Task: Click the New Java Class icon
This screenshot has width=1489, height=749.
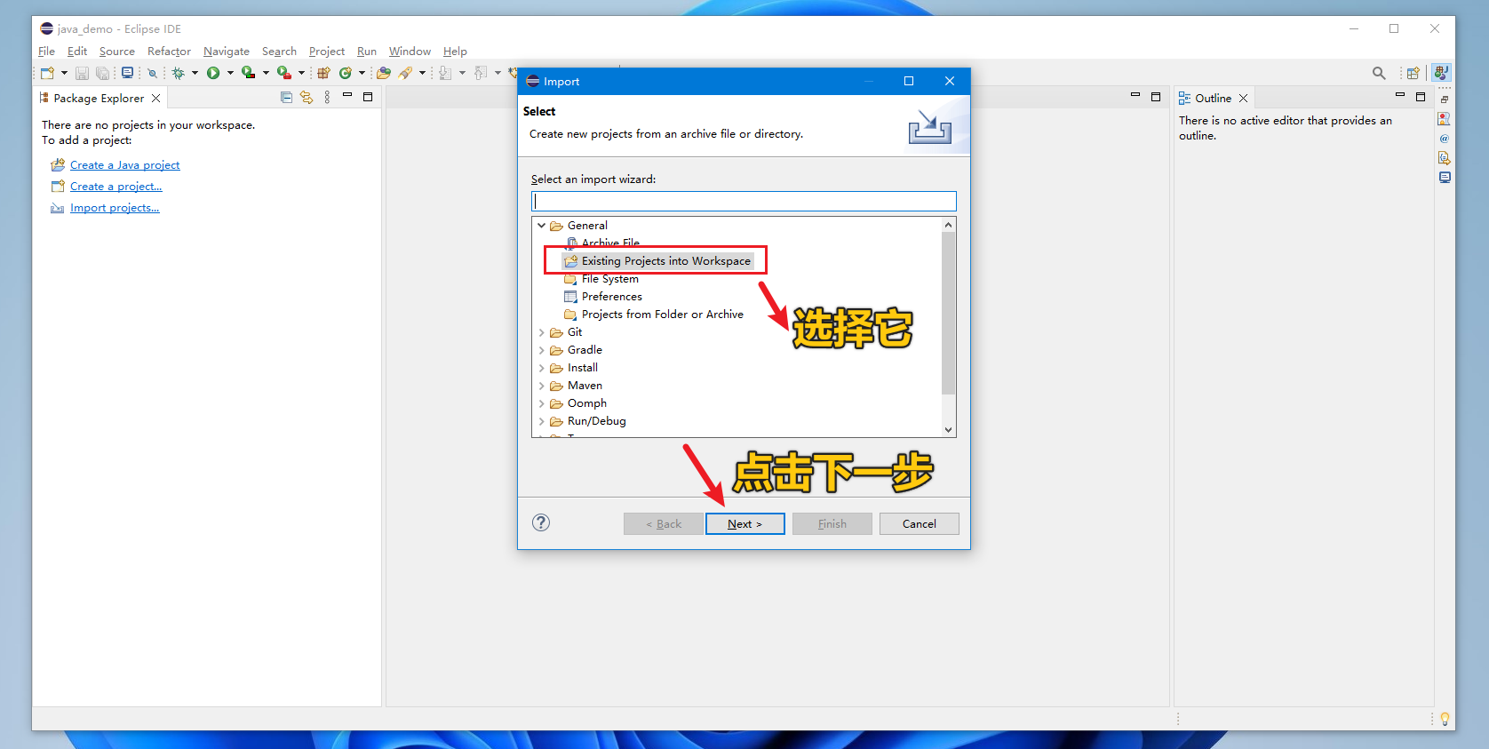Action: click(346, 73)
